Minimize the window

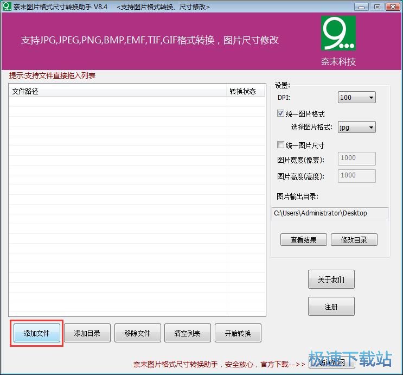coord(361,7)
